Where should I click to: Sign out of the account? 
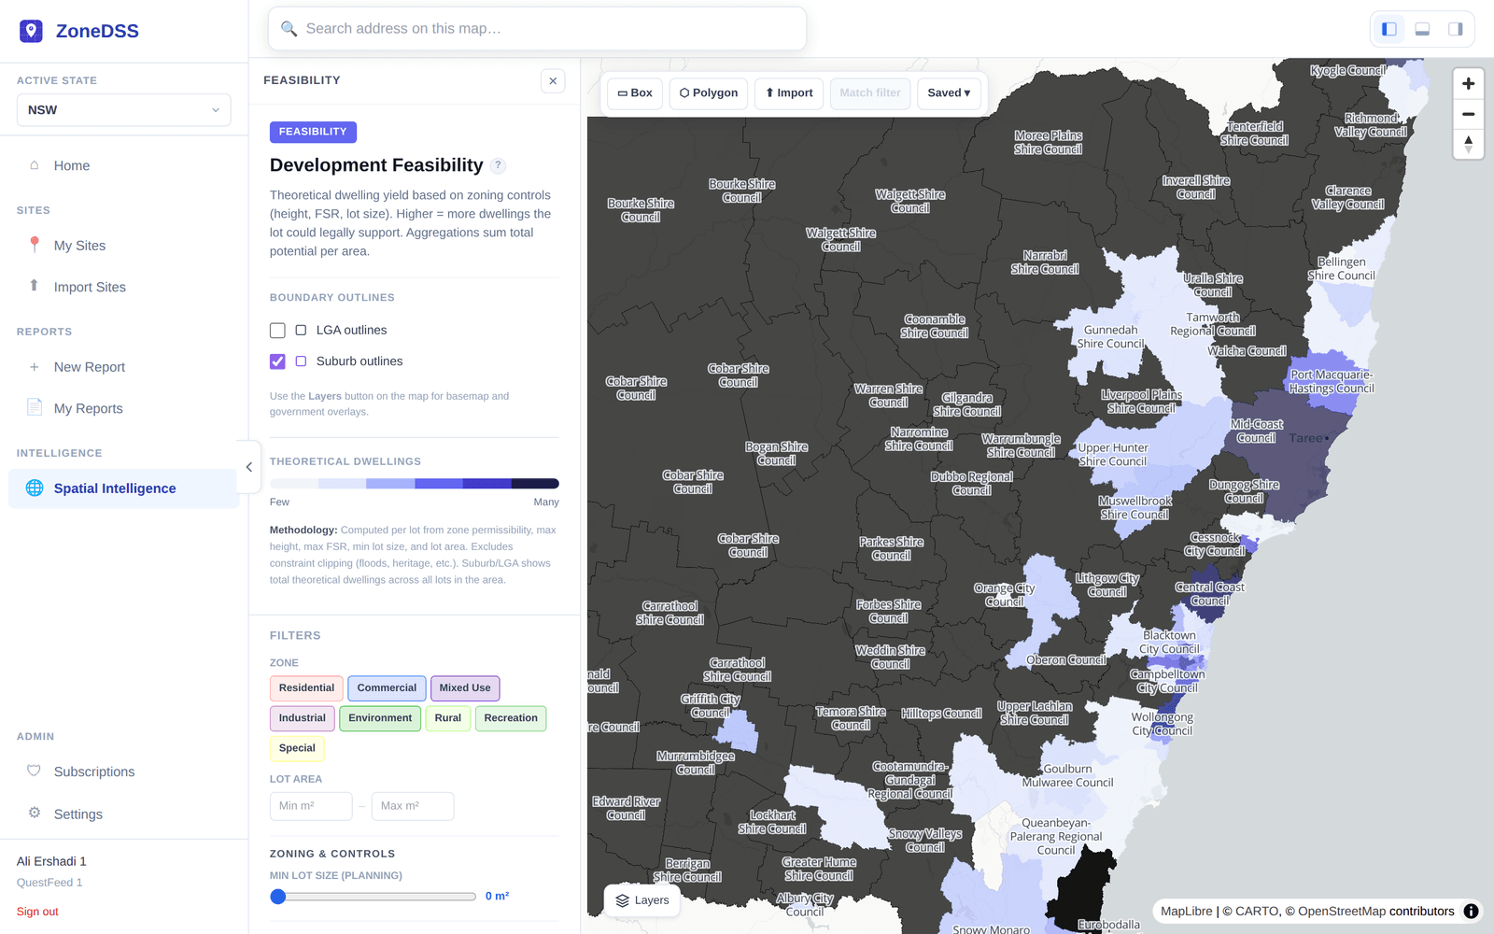pyautogui.click(x=37, y=912)
